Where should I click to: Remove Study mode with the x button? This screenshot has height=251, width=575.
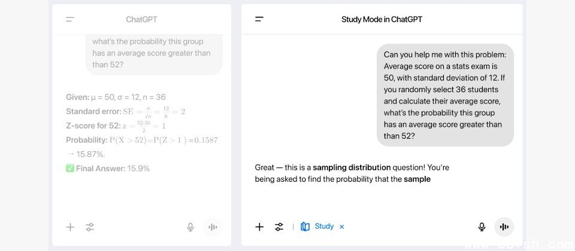[x=342, y=227]
